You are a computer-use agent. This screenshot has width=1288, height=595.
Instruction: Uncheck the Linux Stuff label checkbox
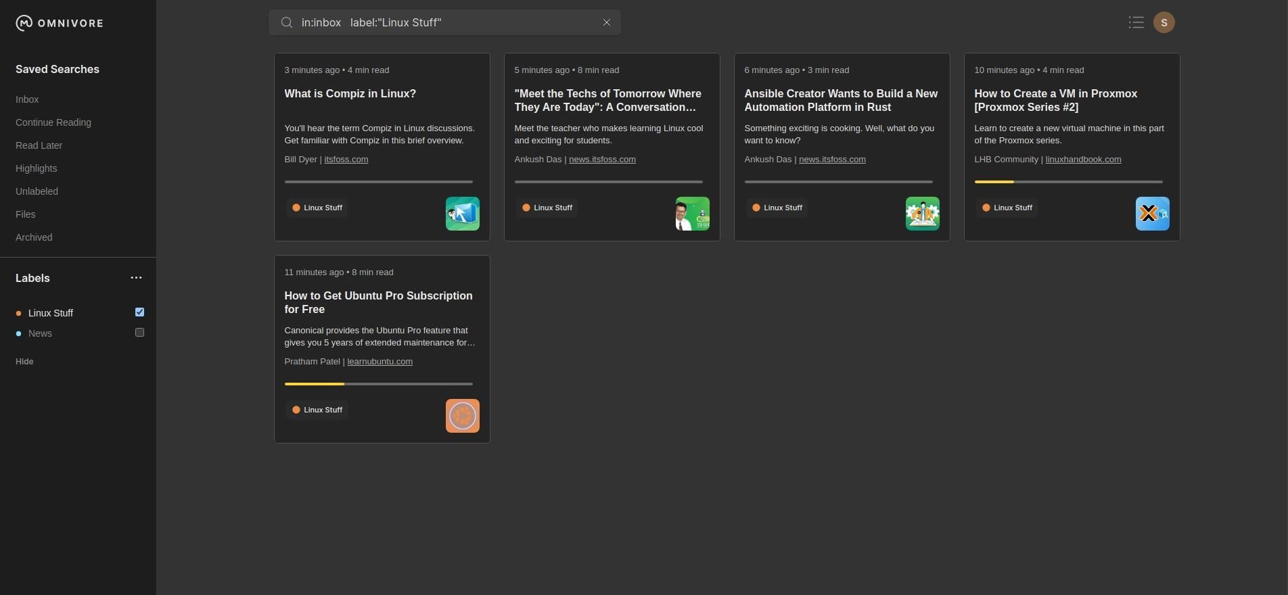click(x=139, y=312)
